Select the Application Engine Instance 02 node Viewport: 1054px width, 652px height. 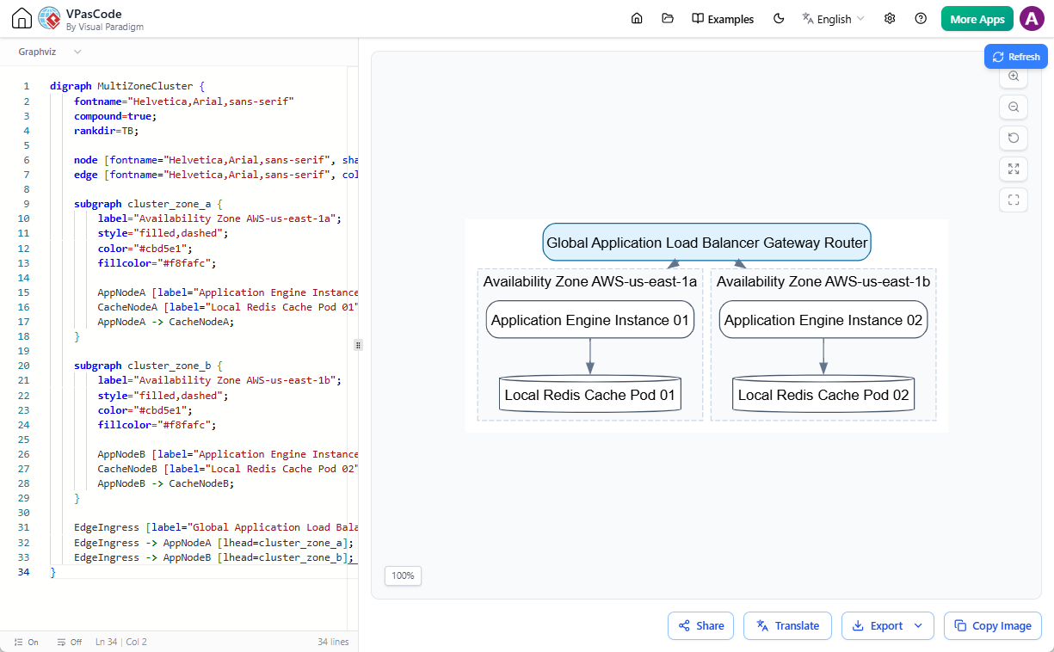(823, 320)
